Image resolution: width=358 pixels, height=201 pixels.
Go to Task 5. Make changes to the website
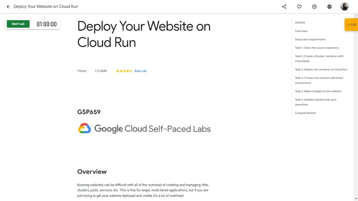pos(318,91)
